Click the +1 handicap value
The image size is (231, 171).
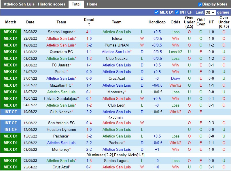[x=157, y=150]
